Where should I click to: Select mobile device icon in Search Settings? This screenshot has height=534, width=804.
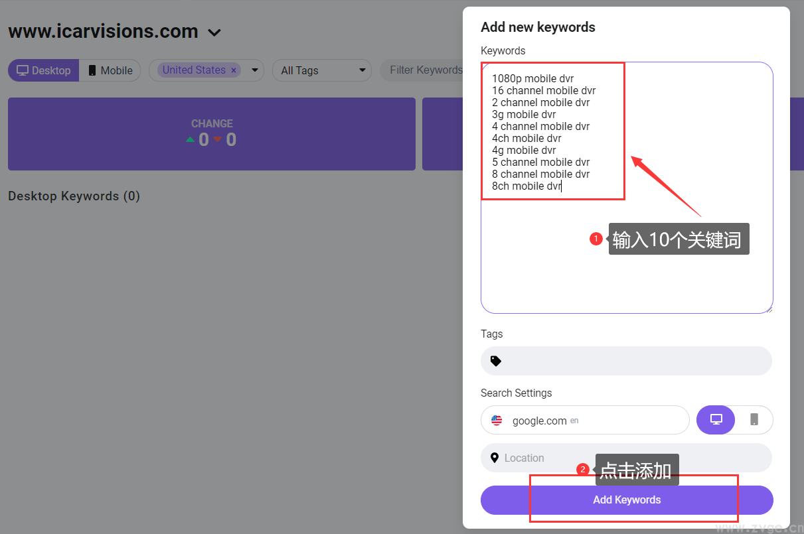pos(754,420)
